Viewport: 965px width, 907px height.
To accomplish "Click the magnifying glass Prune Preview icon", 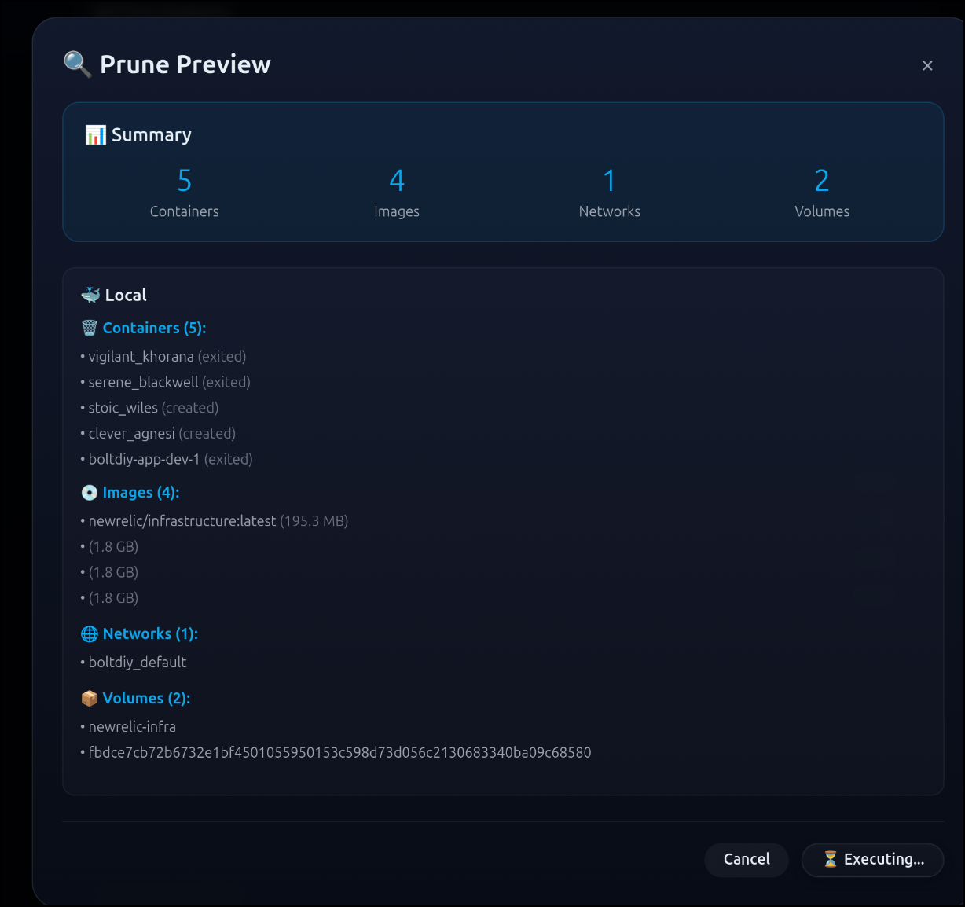I will (77, 64).
